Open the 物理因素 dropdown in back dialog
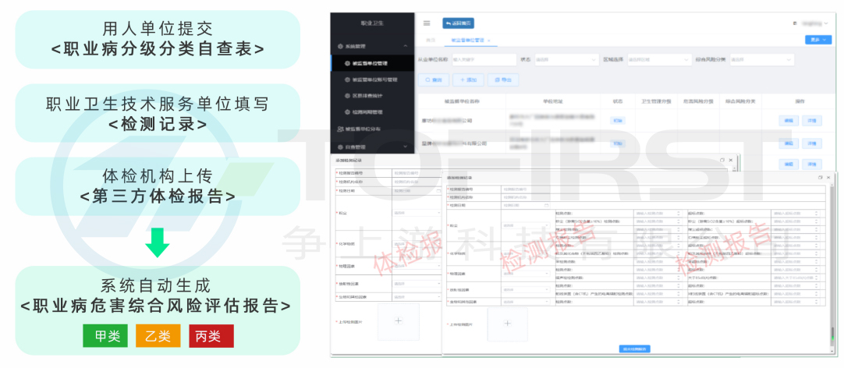The width and height of the screenshot is (844, 368). pyautogui.click(x=417, y=267)
